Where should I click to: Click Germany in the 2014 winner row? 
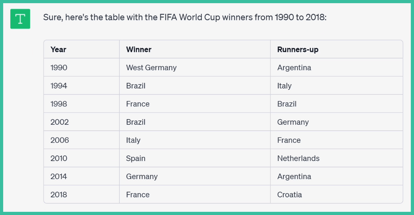tap(142, 177)
